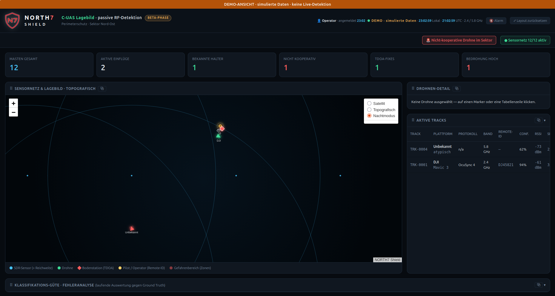The height and width of the screenshot is (296, 555).
Task: Click the TRACK column header
Action: pyautogui.click(x=415, y=134)
